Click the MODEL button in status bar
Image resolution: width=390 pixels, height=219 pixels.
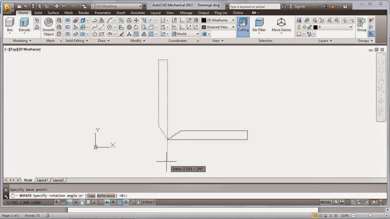(x=326, y=202)
